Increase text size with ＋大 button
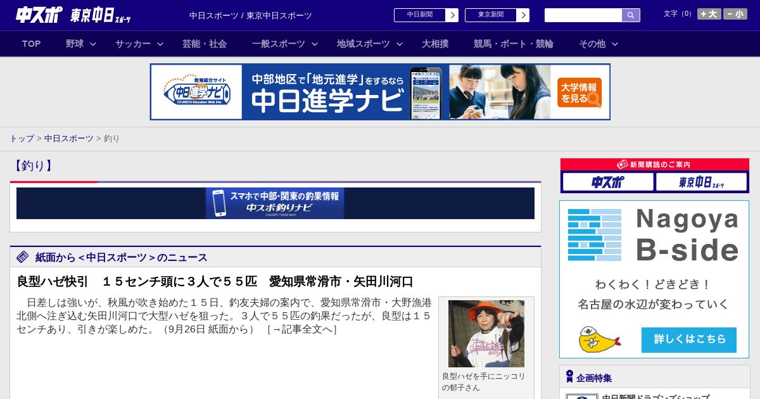 709,14
